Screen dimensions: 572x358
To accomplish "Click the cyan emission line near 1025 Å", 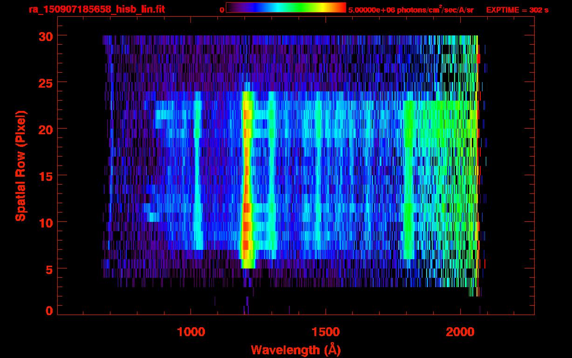I will pyautogui.click(x=198, y=170).
